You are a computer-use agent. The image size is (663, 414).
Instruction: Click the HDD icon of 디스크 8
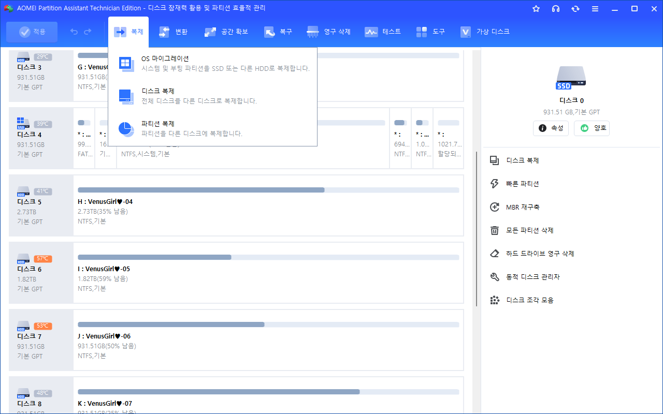click(x=23, y=393)
